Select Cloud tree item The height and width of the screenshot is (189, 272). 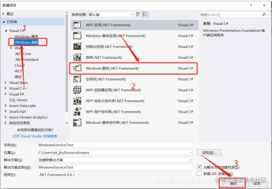19,65
